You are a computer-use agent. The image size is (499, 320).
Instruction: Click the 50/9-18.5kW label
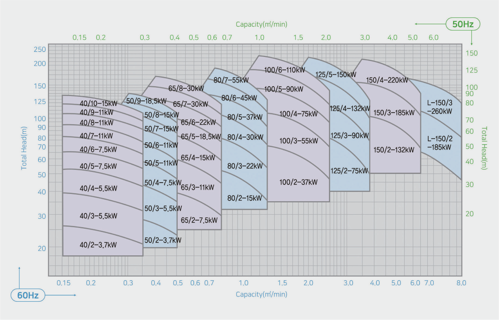click(146, 101)
